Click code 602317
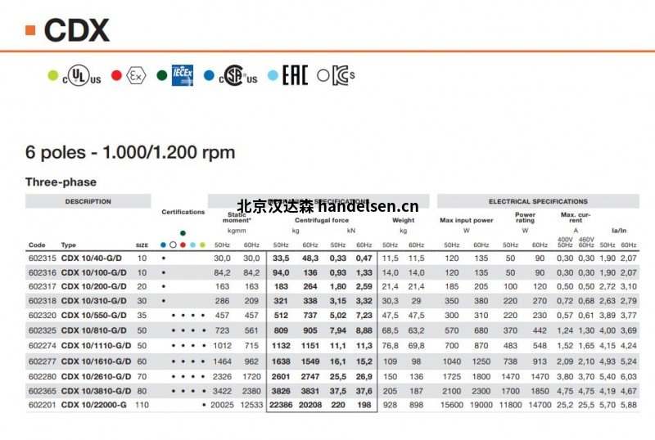 pos(43,286)
